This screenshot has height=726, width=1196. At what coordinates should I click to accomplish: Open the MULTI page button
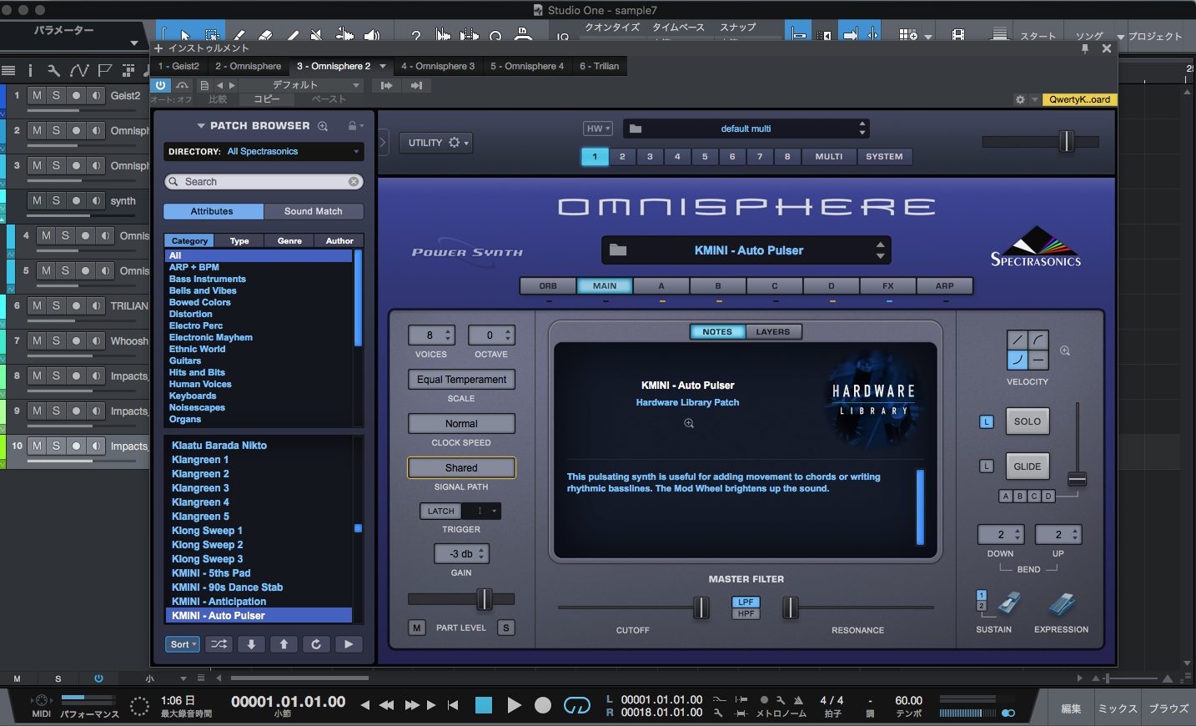829,156
